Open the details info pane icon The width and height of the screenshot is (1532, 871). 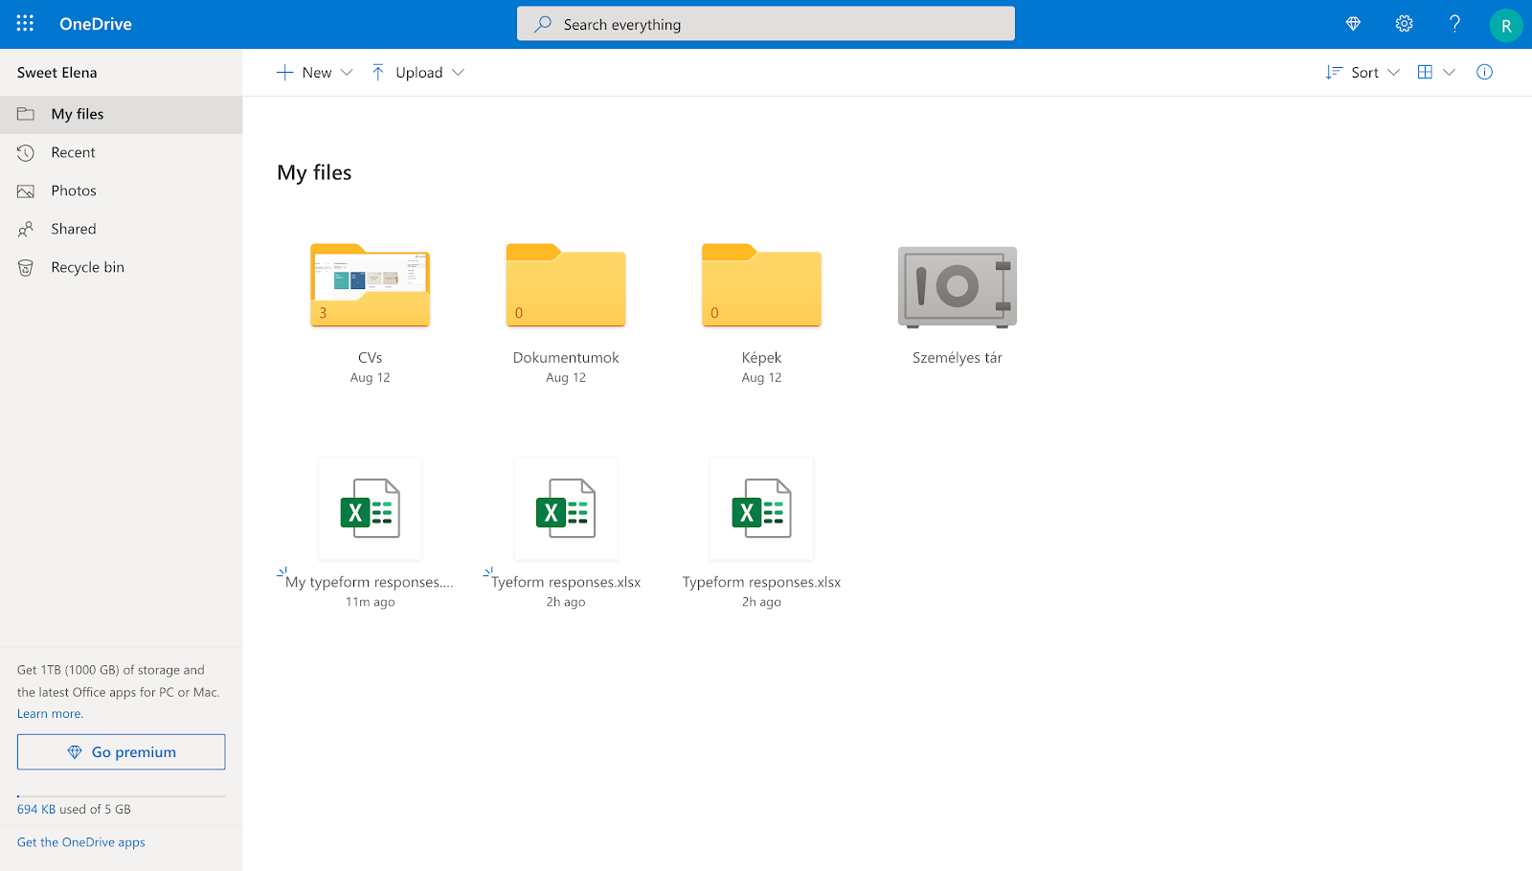click(x=1485, y=73)
